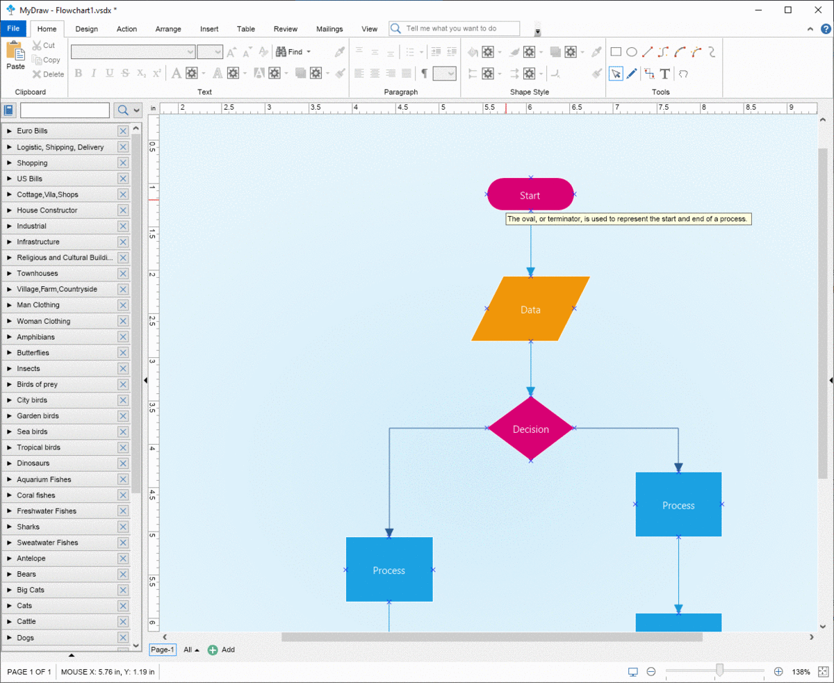This screenshot has width=834, height=683.
Task: Toggle Italic text formatting
Action: click(x=94, y=74)
